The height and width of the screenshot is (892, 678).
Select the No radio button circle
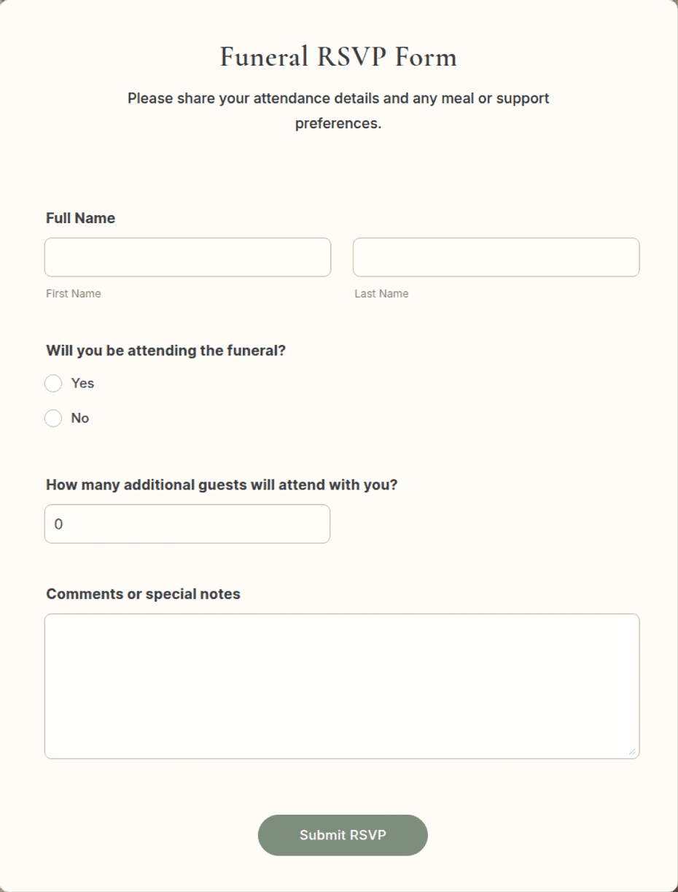pos(53,419)
